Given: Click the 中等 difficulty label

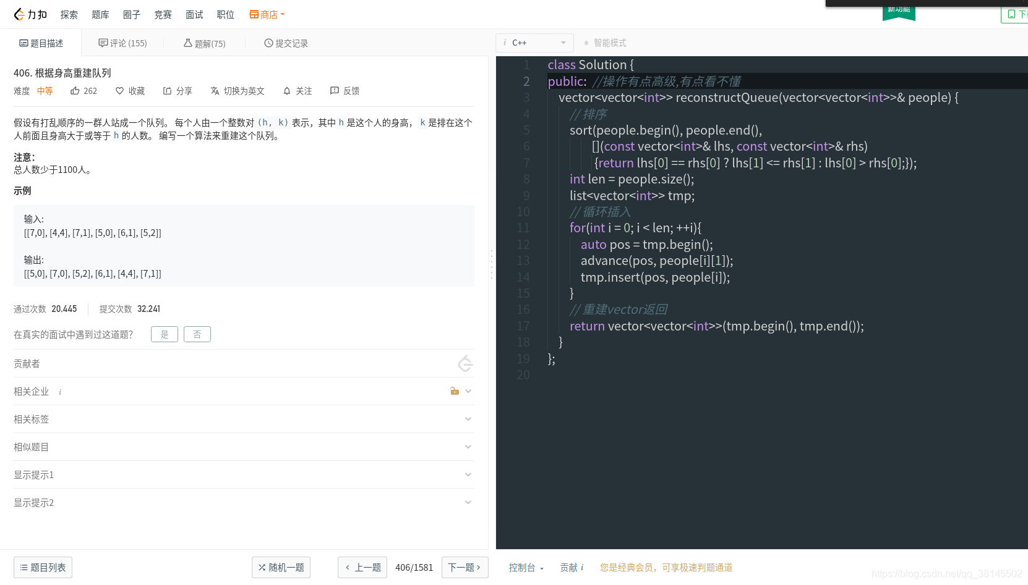Looking at the screenshot, I should pyautogui.click(x=45, y=91).
